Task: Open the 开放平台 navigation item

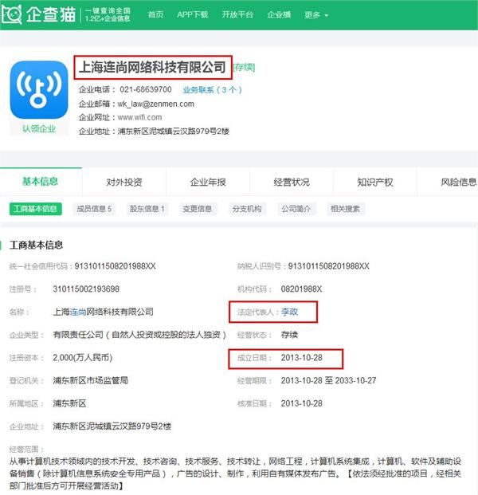Action: coord(237,14)
